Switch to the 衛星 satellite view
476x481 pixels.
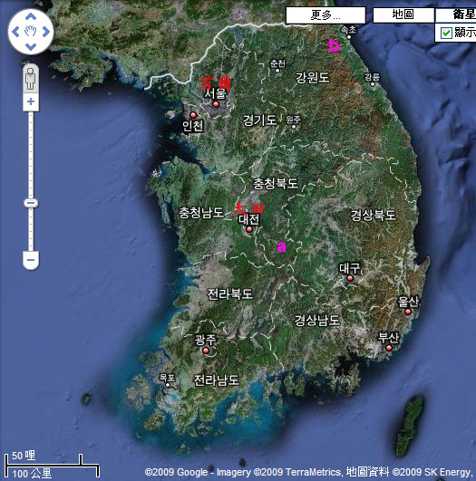pyautogui.click(x=456, y=14)
